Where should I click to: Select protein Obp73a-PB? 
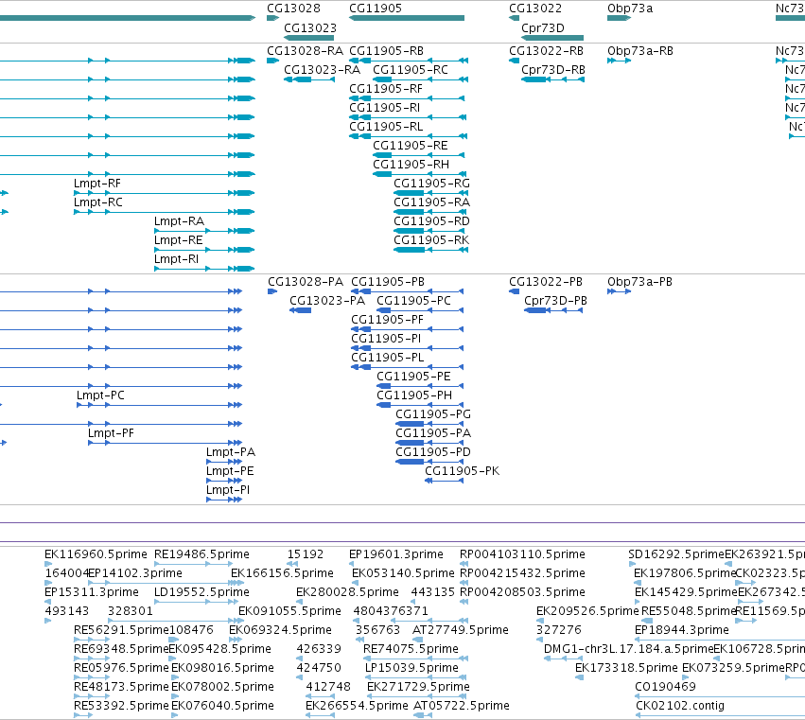pos(639,282)
